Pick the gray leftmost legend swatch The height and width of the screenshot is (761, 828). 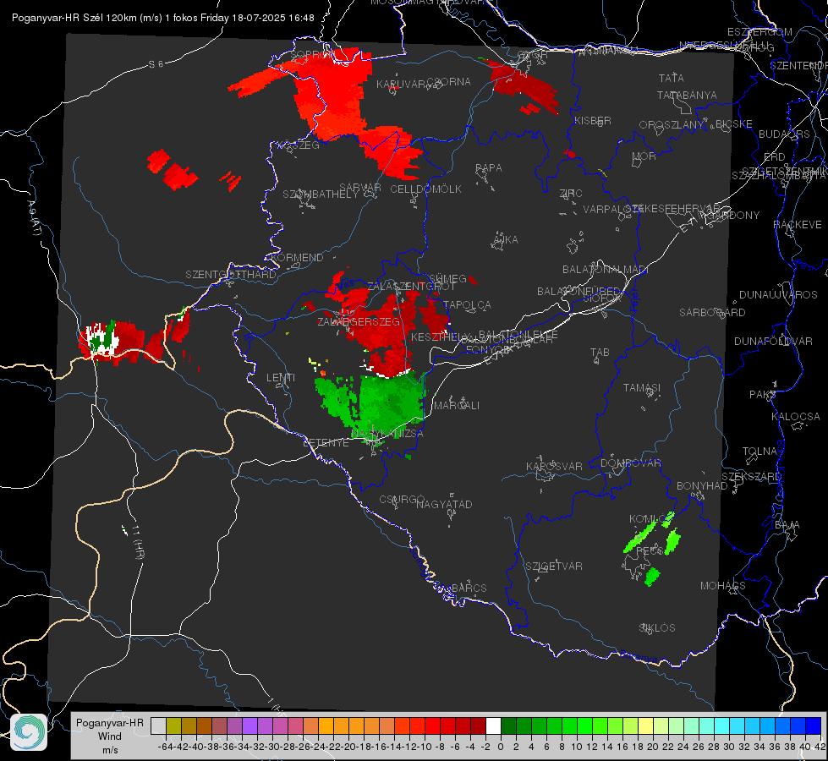[158, 725]
